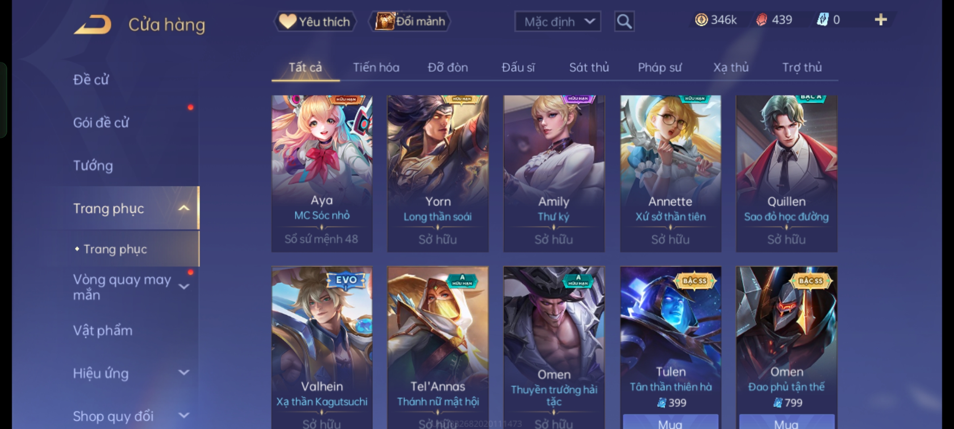Screen dimensions: 954x429
Task: Tap the plus icon to add currency
Action: point(881,20)
